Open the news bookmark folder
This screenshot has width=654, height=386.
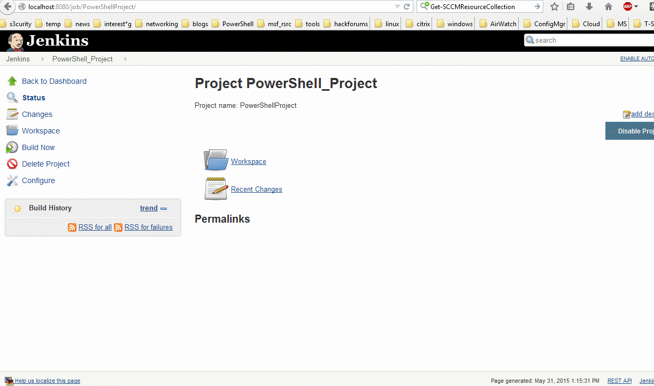[78, 23]
